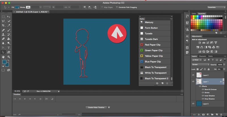Click the timeline Play button
Screen dimensions: 227x117
25,99
